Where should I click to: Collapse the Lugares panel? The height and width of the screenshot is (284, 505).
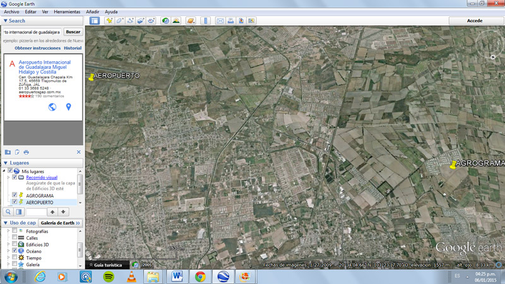coord(5,163)
